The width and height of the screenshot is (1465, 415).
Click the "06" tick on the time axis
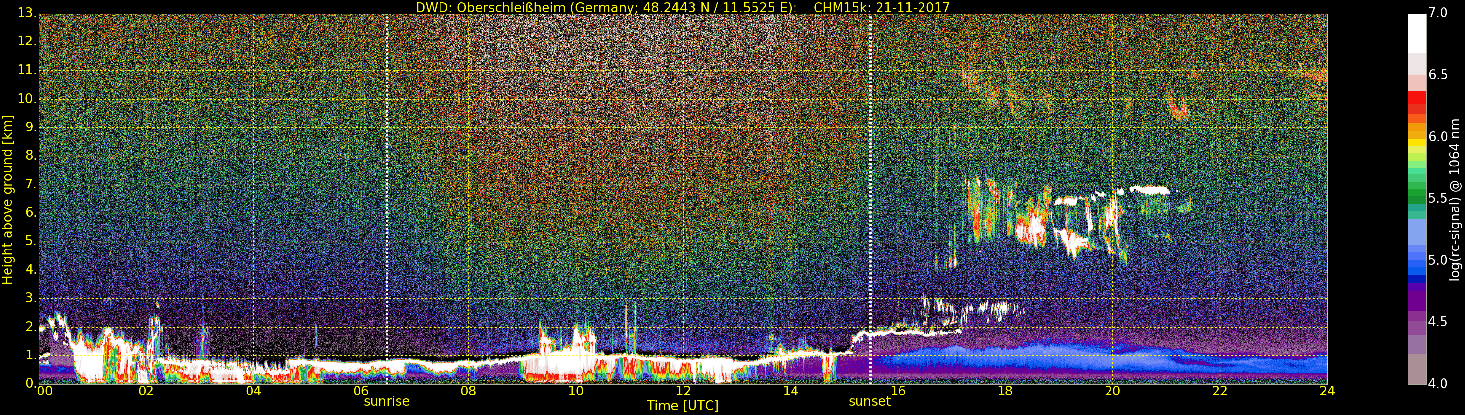click(x=361, y=391)
